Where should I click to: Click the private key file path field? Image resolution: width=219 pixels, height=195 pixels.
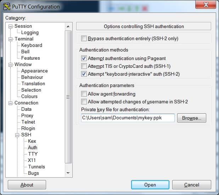128,118
